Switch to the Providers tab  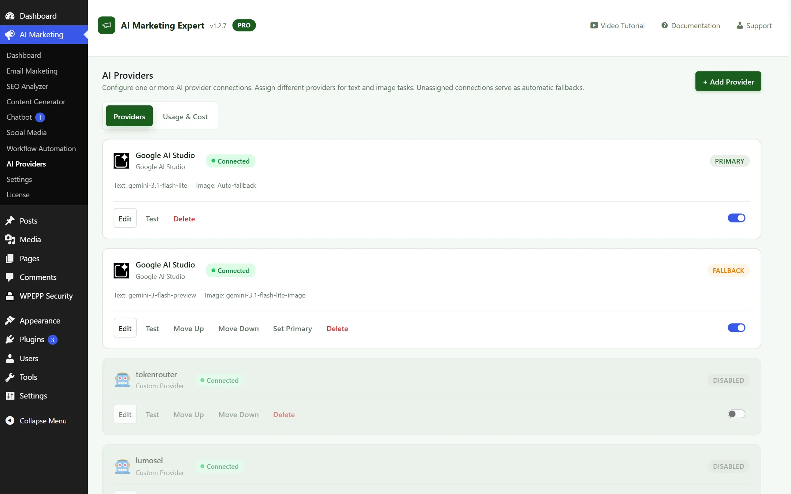[129, 116]
